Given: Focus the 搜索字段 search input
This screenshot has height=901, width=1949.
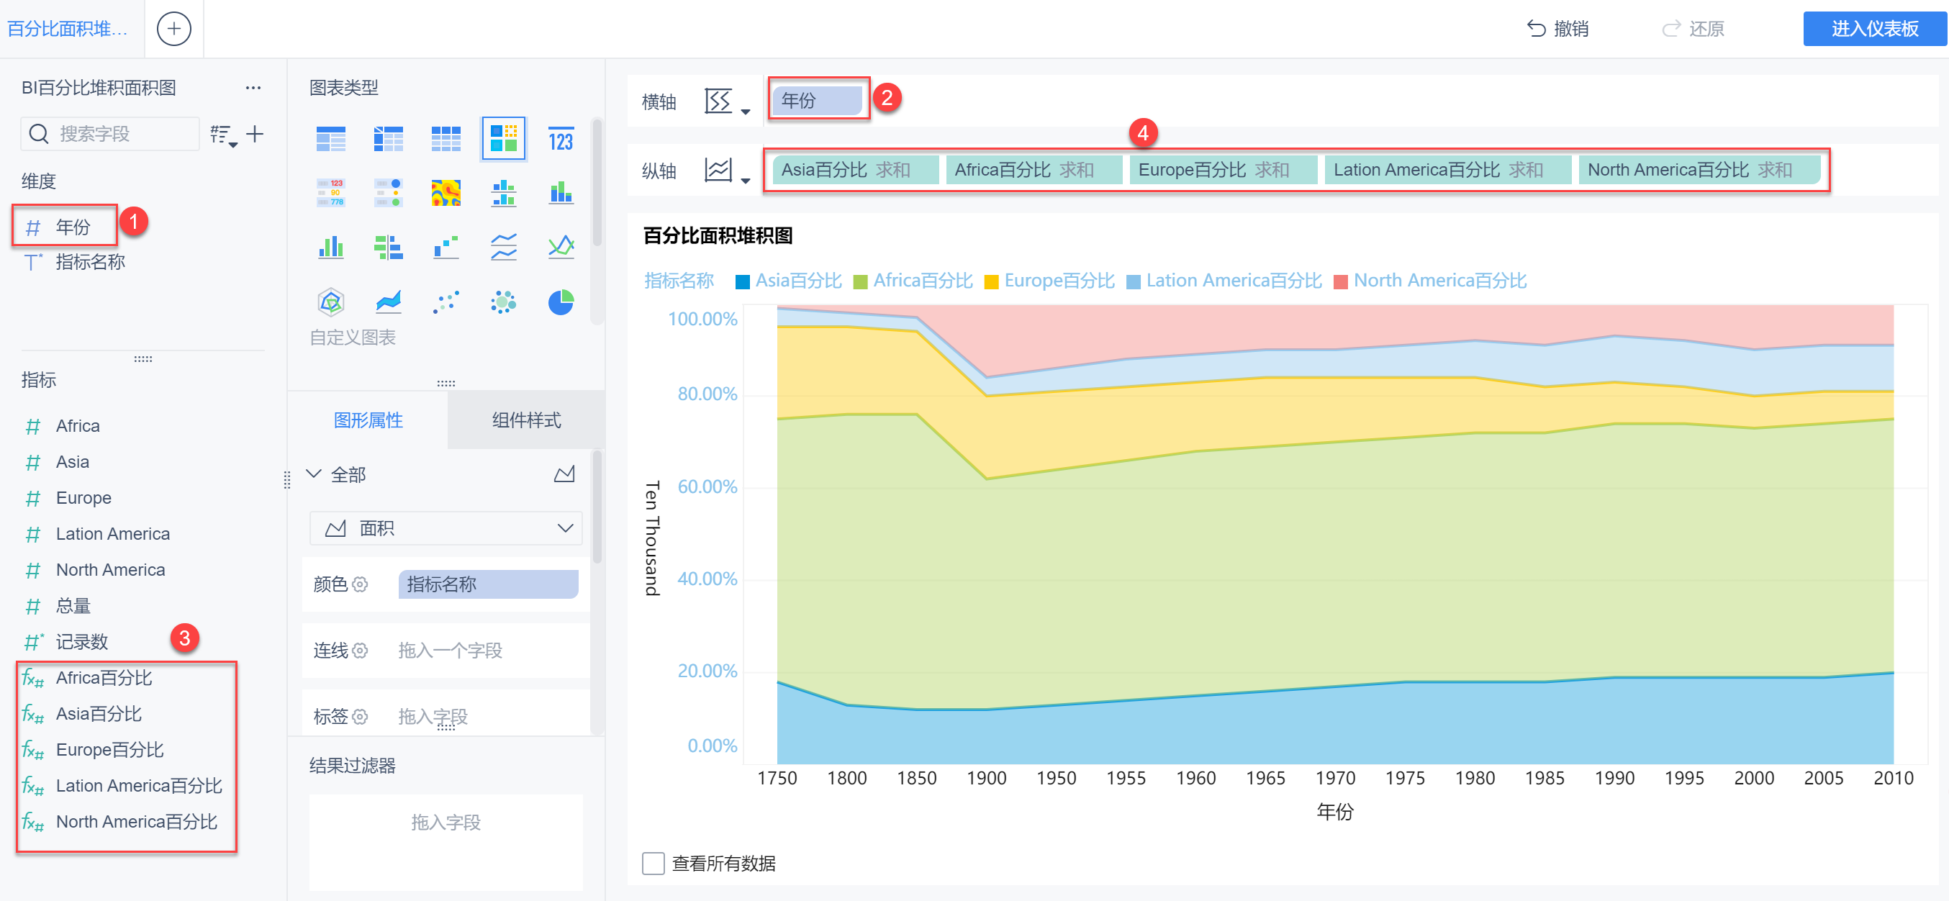Looking at the screenshot, I should 110,134.
